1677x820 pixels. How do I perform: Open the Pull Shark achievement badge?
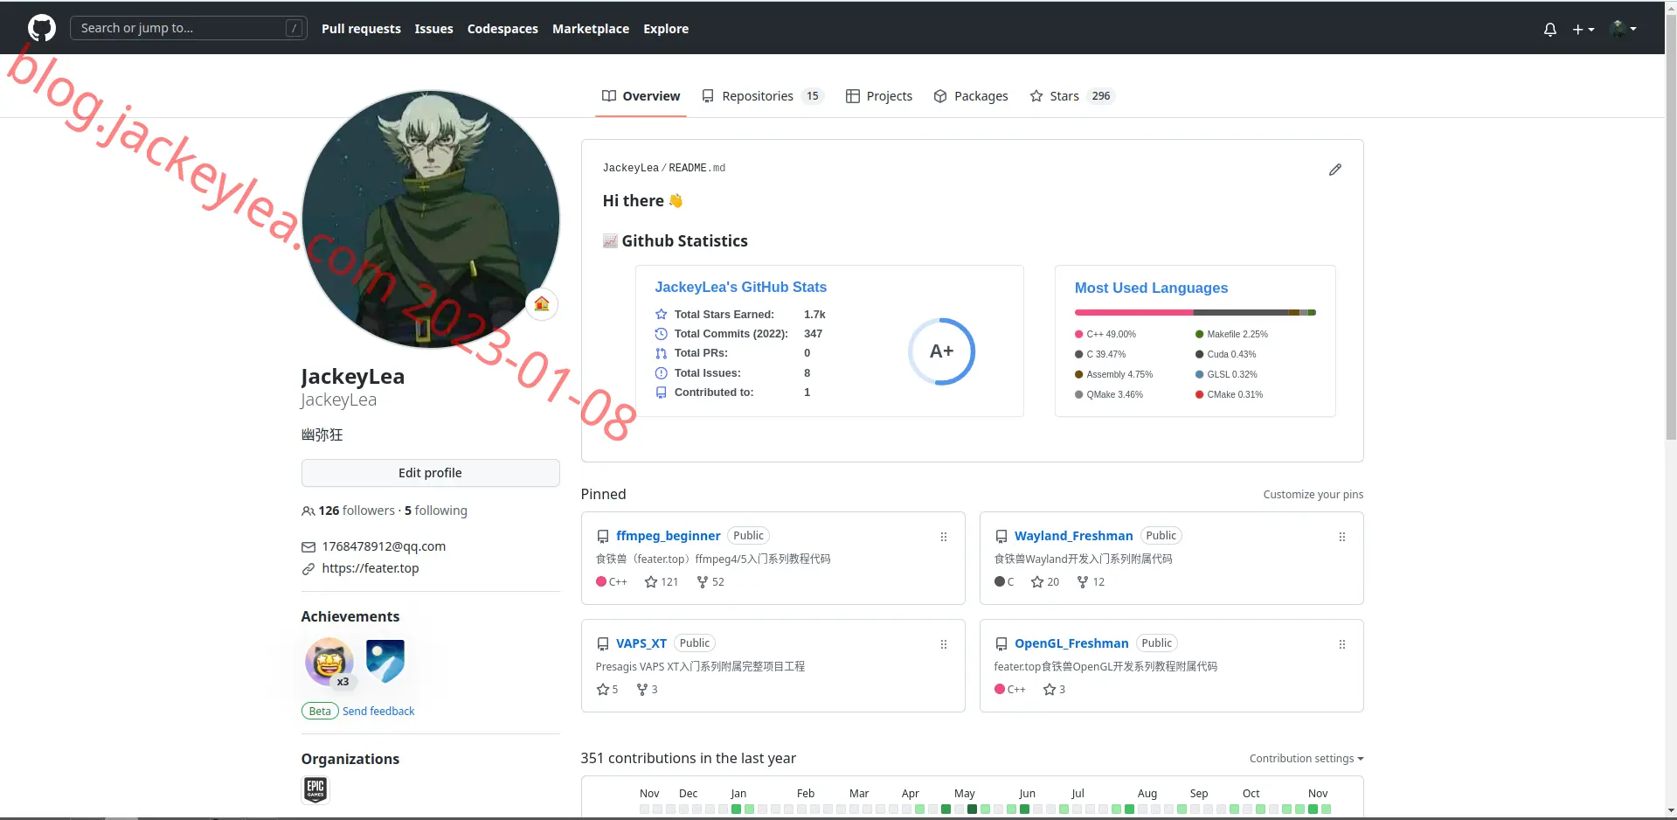tap(329, 662)
